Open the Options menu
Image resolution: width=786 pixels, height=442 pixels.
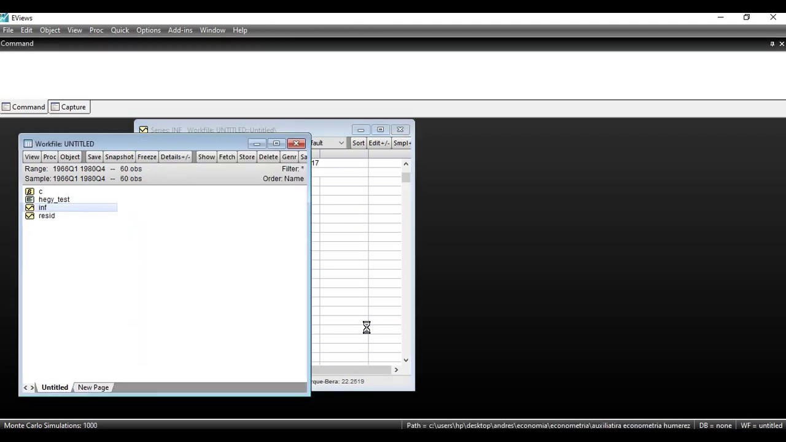point(149,30)
